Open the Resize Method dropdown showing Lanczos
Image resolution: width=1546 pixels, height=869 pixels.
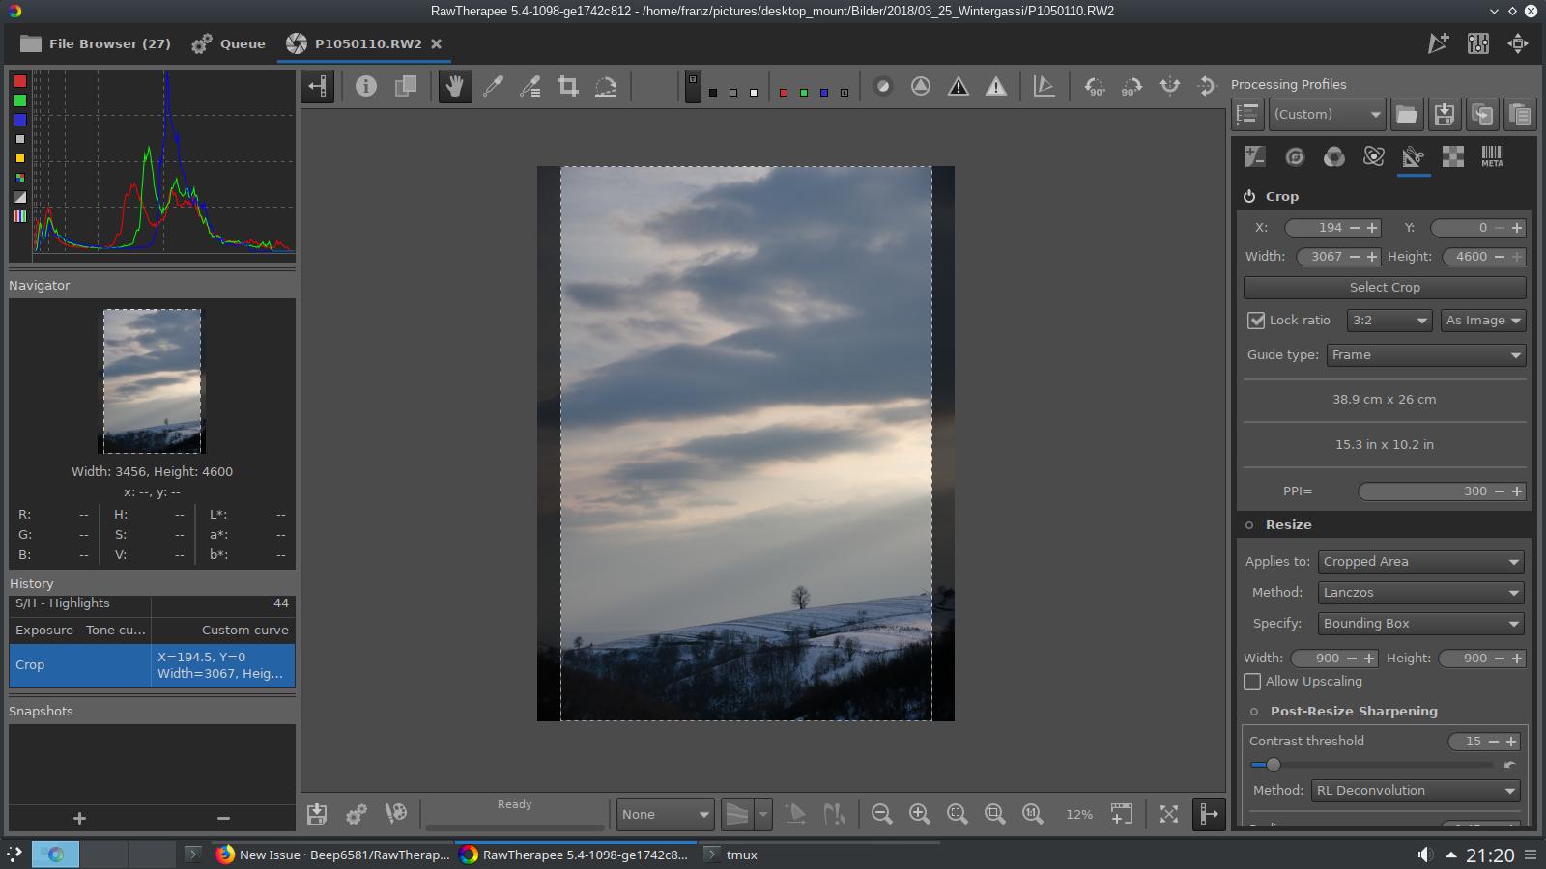1419,592
